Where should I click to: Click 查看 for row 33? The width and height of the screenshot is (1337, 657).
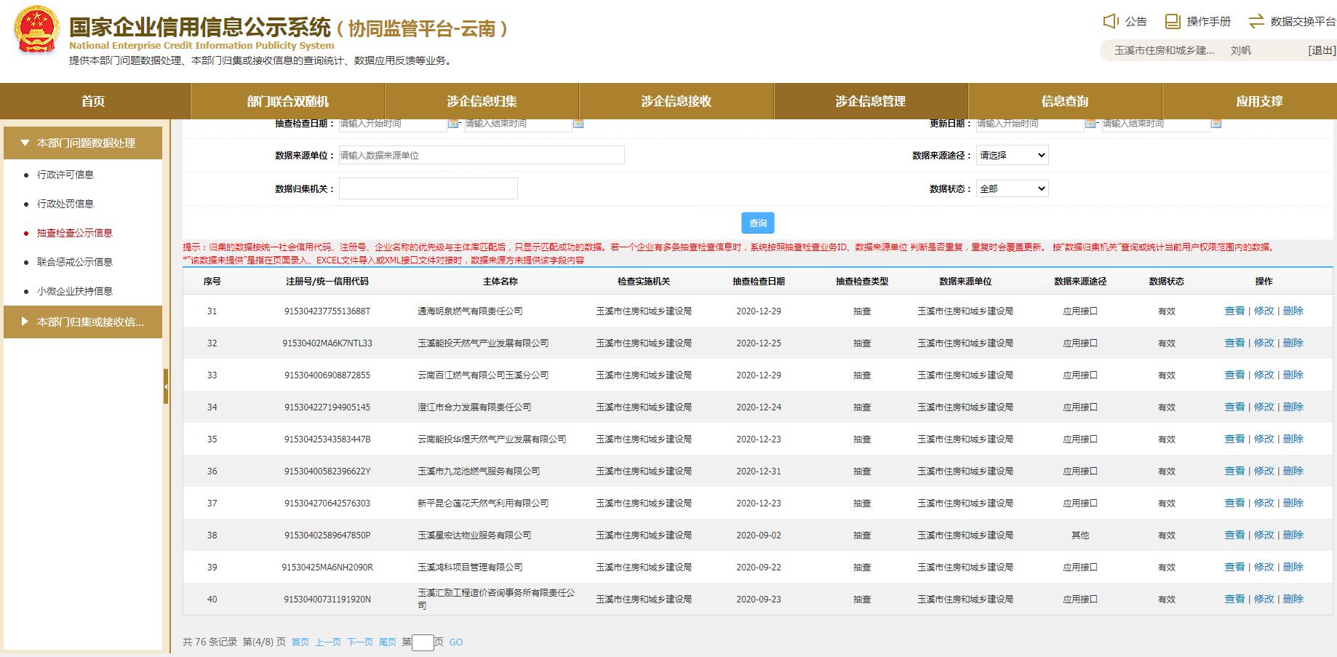(1234, 375)
